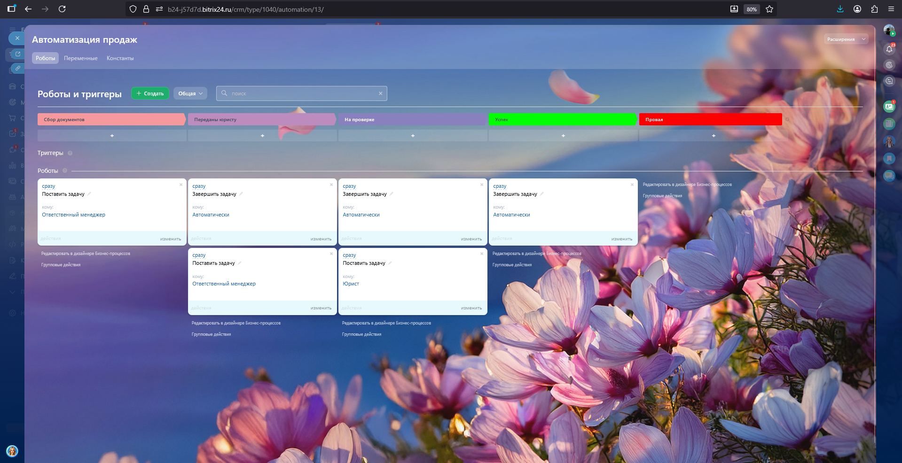This screenshot has height=463, width=902.
Task: Delete the Поставить задачу robot assigned to Юрист
Action: (482, 254)
